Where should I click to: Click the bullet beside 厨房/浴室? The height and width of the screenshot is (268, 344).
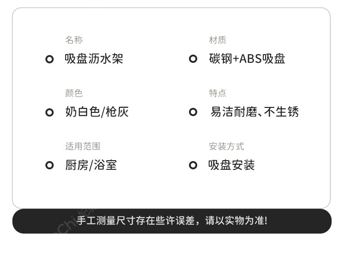[x=50, y=165]
